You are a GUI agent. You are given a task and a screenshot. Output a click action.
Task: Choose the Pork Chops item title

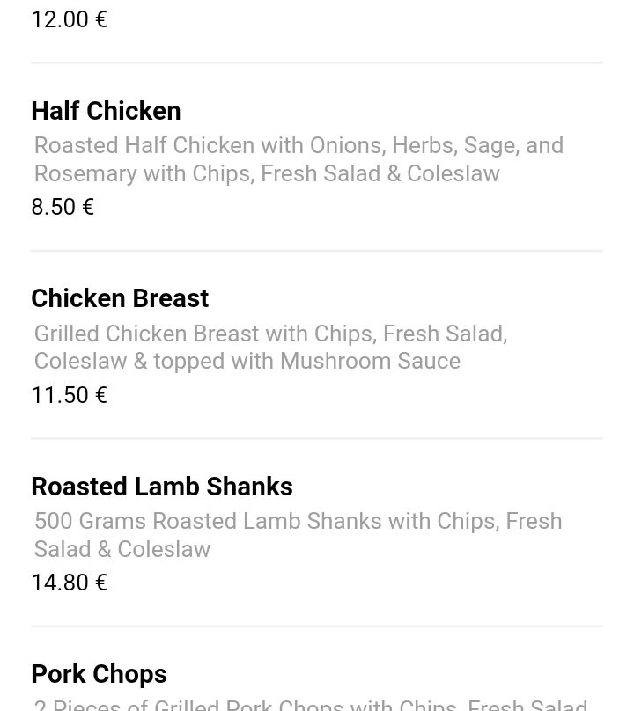click(99, 674)
